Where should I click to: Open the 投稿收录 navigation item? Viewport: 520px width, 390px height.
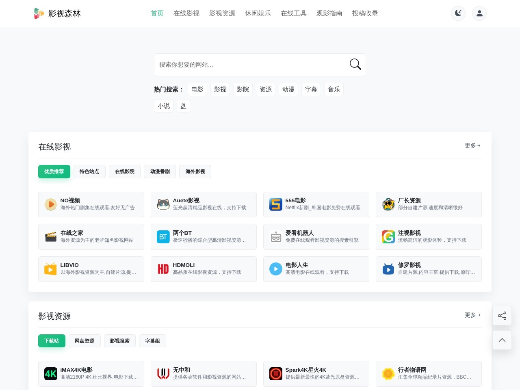[x=365, y=13]
